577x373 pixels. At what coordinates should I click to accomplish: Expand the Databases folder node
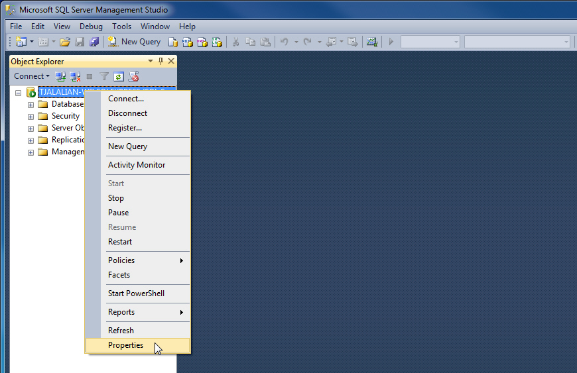(x=31, y=105)
